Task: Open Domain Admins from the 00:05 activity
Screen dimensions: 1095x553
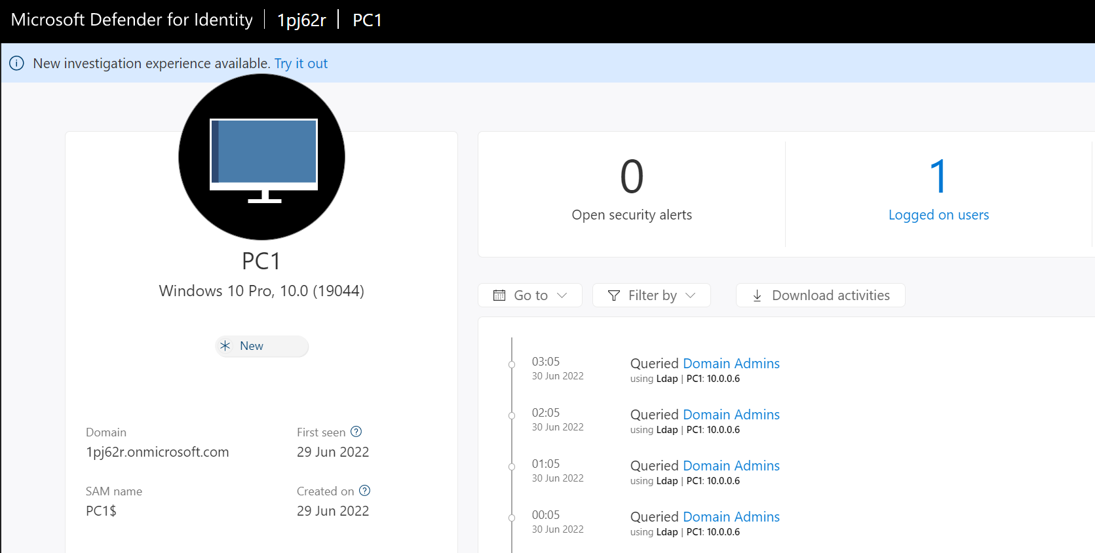Action: click(731, 517)
